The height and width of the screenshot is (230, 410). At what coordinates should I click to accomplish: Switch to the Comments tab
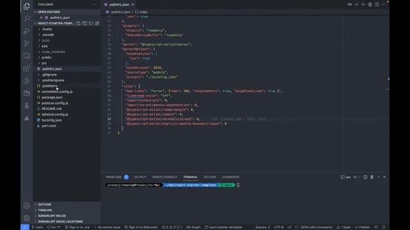point(231,177)
